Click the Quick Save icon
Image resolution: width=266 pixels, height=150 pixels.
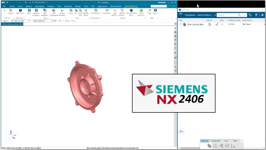[x=80, y=10]
